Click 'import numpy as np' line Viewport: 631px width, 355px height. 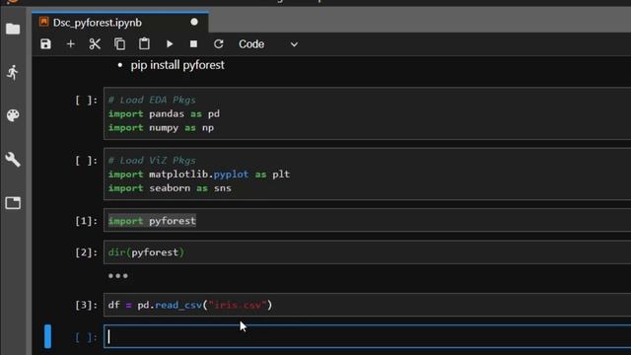161,127
